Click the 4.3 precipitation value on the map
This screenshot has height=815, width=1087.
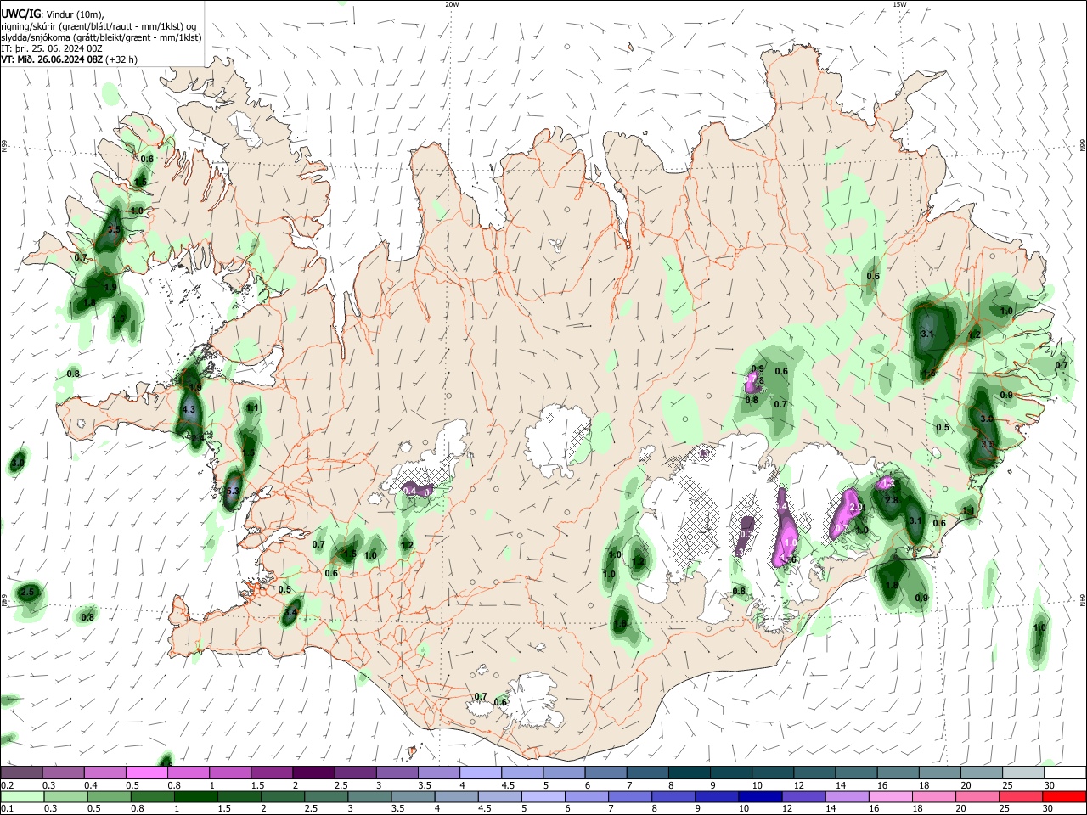pos(189,409)
